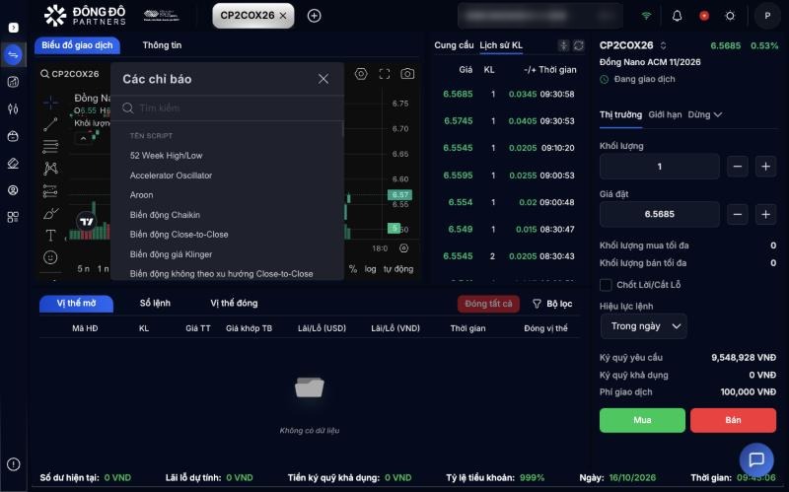Toggle light/dark theme sun icon
This screenshot has width=789, height=492.
(x=730, y=16)
